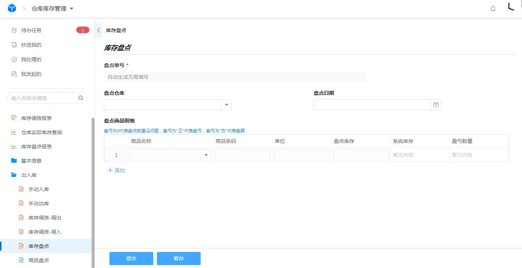Image resolution: width=522 pixels, height=268 pixels.
Task: Click the document icon beside 手动入库
Action: tap(21, 189)
